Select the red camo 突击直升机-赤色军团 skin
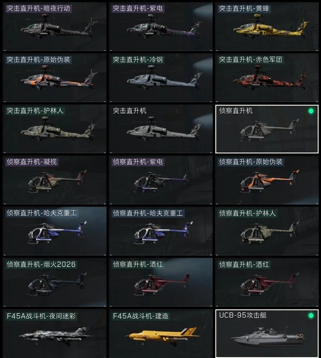 (x=267, y=78)
